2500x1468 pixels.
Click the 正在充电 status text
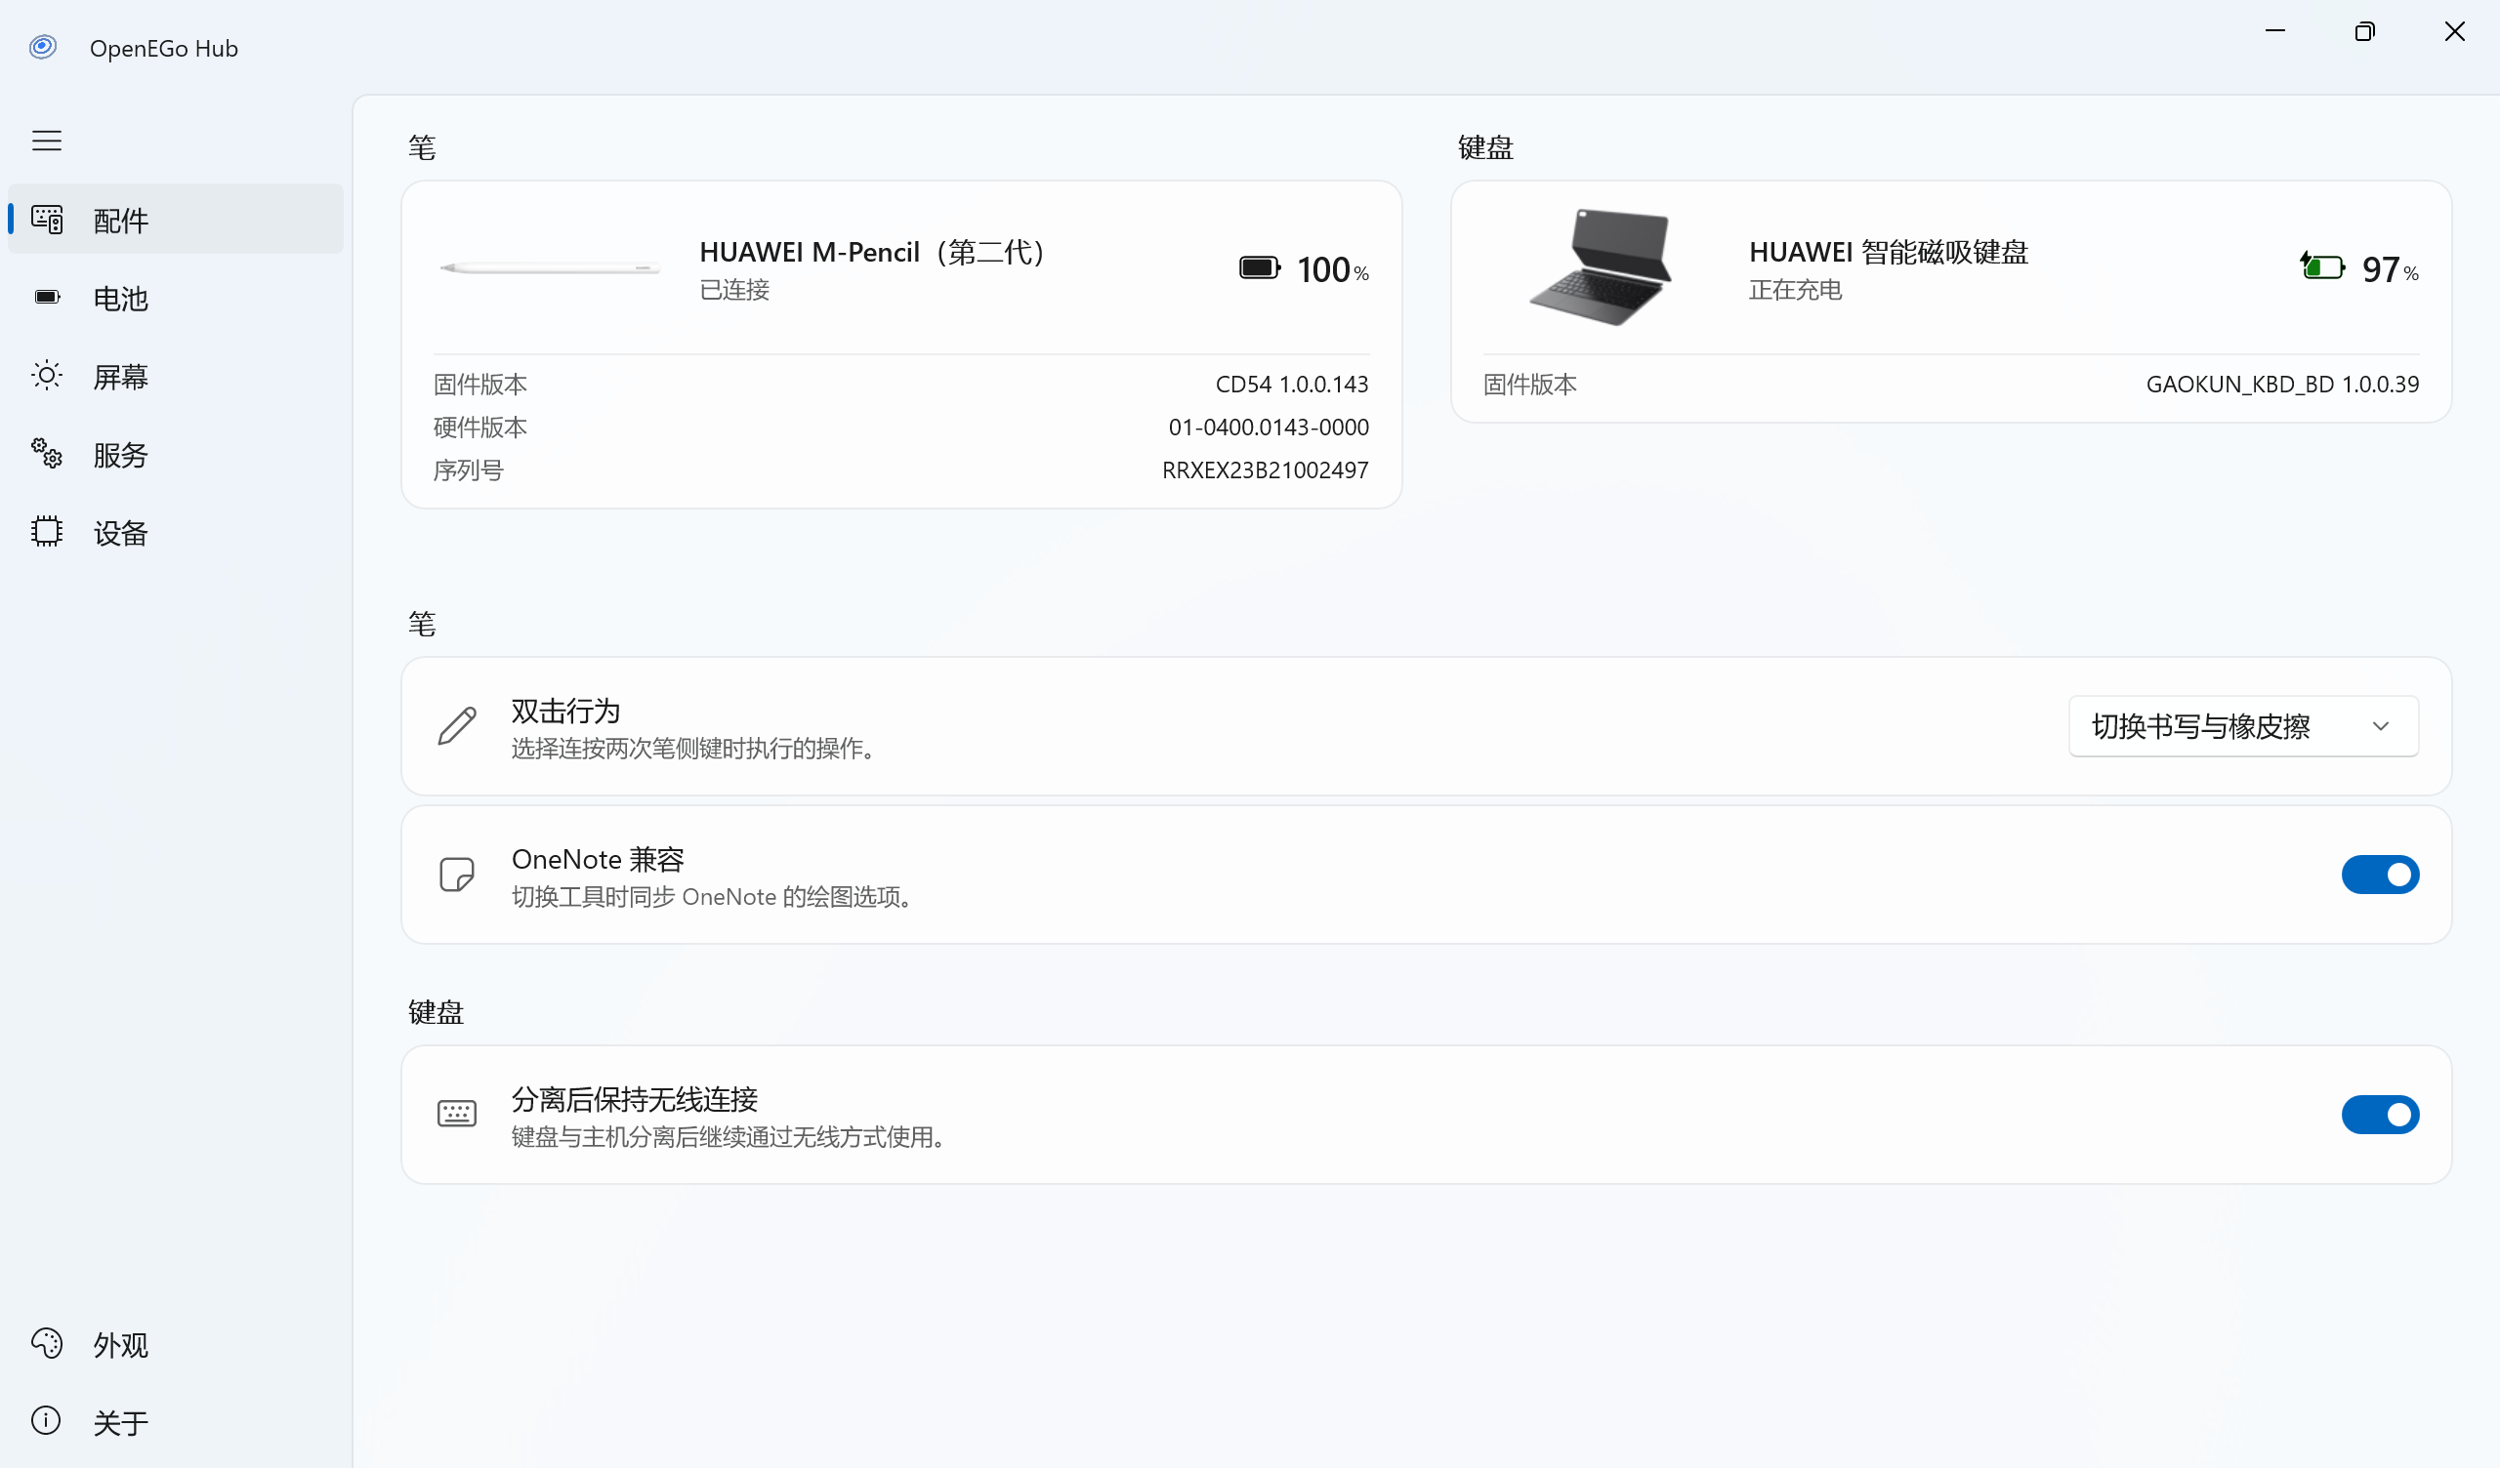[1796, 290]
